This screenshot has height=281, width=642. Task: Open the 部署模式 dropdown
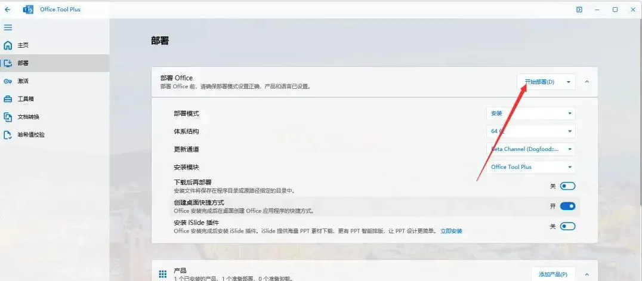click(531, 113)
